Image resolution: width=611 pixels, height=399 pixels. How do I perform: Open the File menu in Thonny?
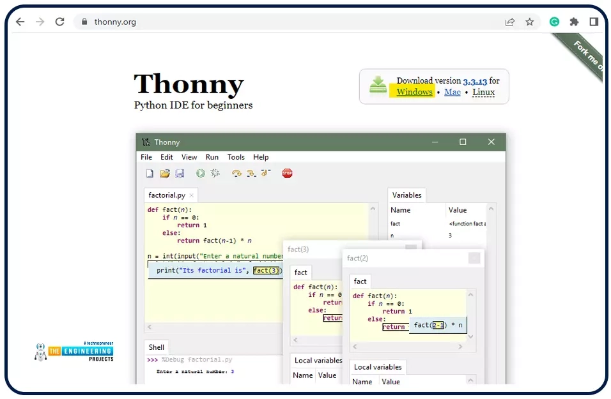146,157
